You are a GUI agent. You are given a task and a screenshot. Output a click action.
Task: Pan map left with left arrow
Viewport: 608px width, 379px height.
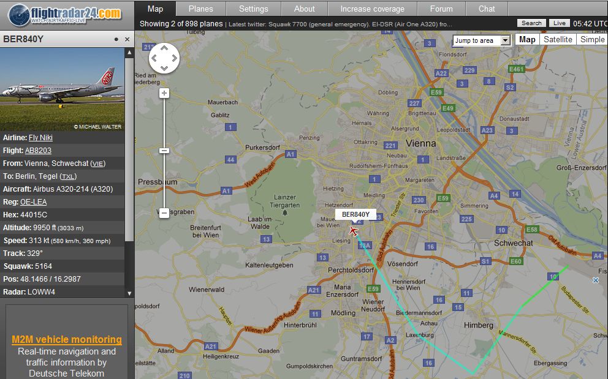click(x=154, y=58)
